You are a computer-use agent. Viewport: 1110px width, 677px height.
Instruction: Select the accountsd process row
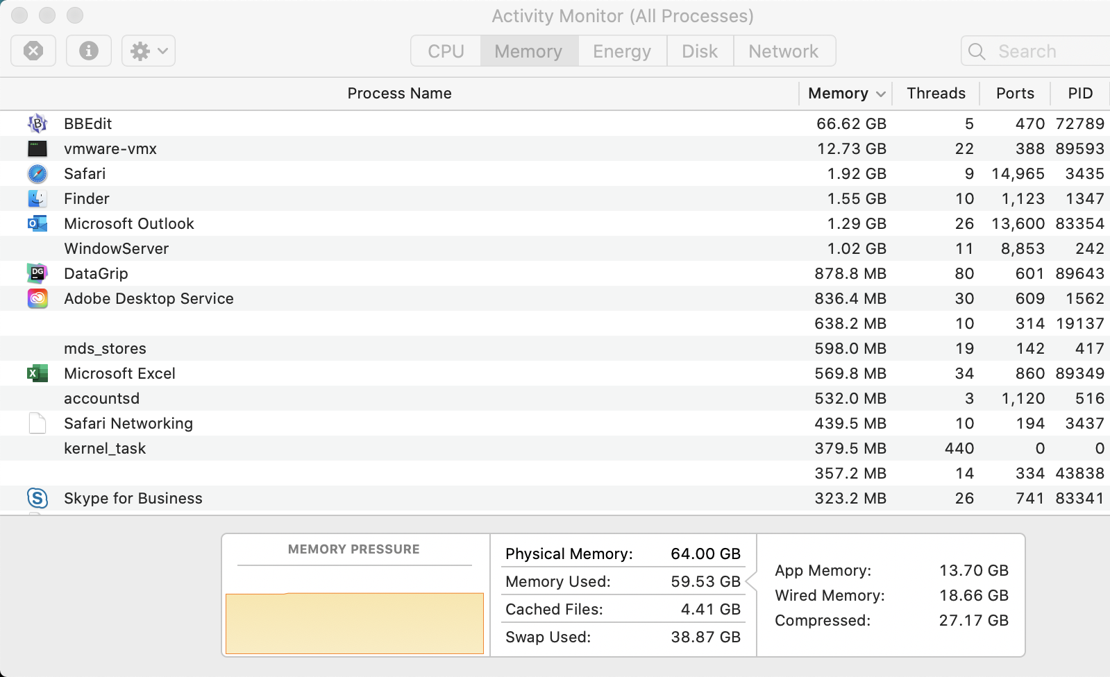point(555,398)
